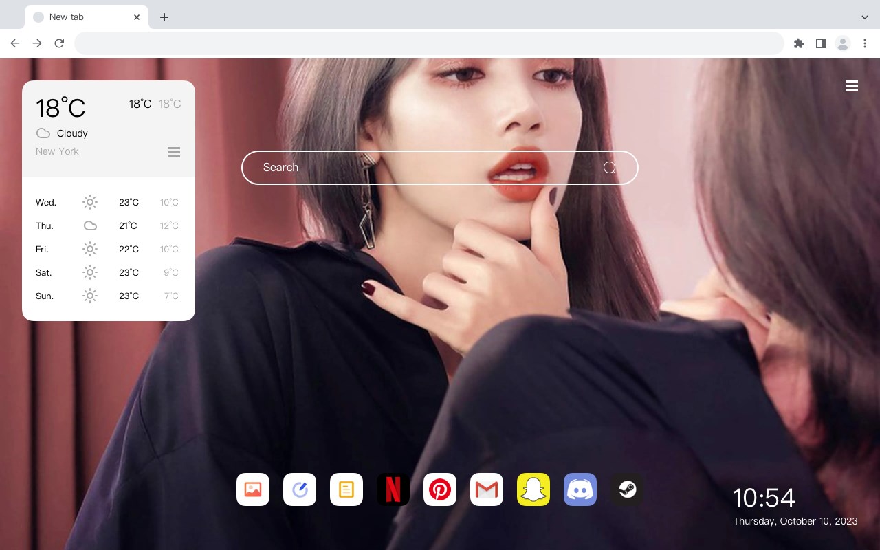Click the "New York" location label
Viewport: 880px width, 550px height.
tap(57, 151)
